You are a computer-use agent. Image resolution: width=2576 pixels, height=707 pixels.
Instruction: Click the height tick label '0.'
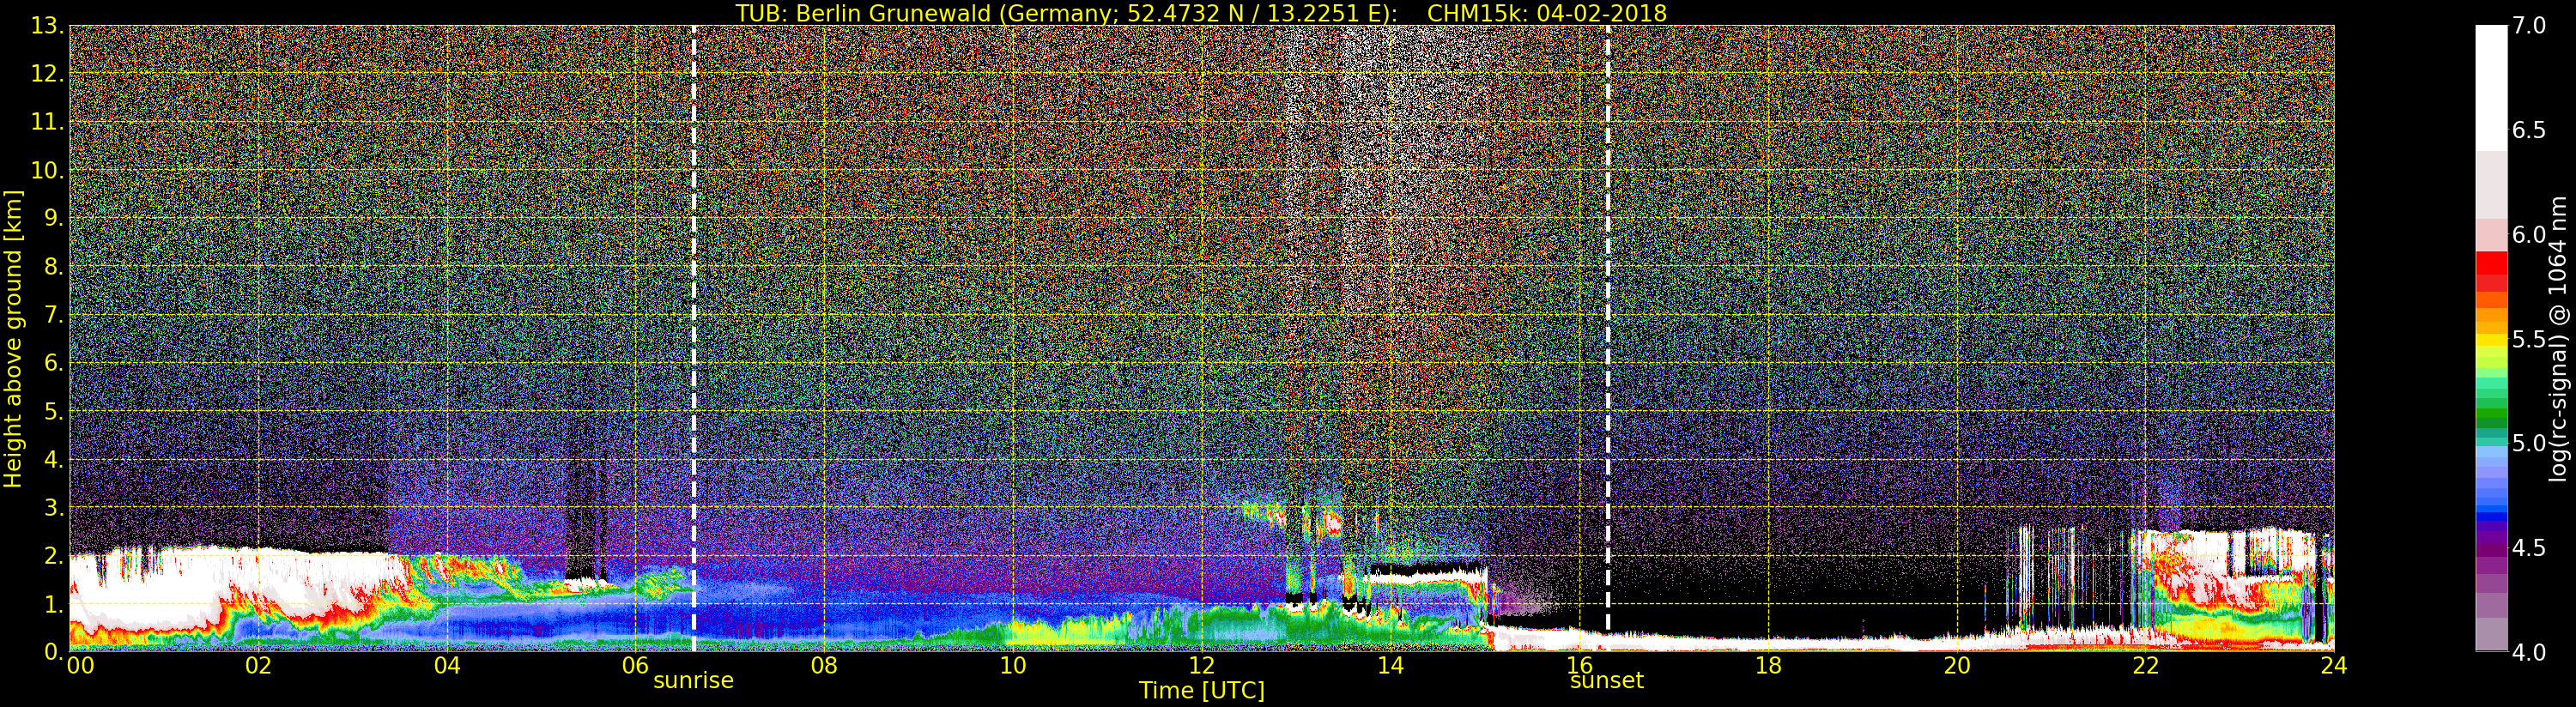click(x=53, y=651)
